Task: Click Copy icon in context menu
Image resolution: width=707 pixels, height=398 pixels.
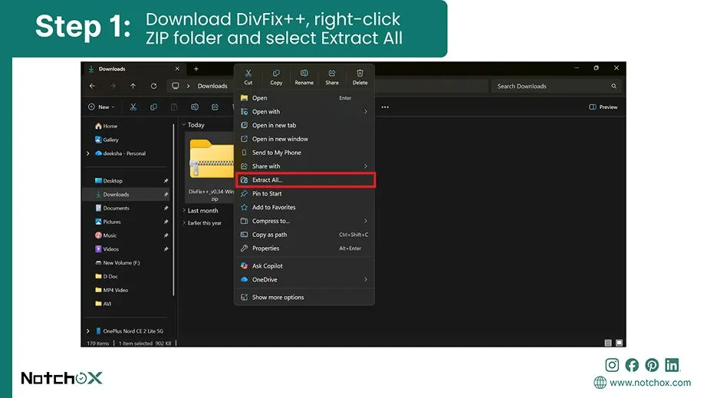Action: pyautogui.click(x=276, y=77)
